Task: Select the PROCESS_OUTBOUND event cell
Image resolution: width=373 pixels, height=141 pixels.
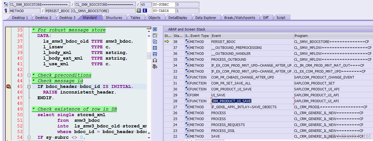Action: [252, 59]
